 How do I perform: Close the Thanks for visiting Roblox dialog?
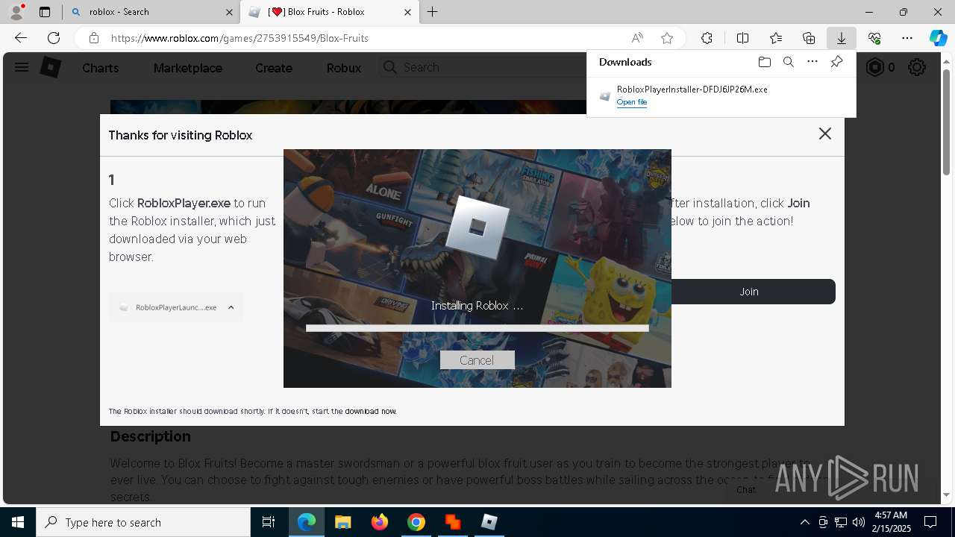coord(824,134)
